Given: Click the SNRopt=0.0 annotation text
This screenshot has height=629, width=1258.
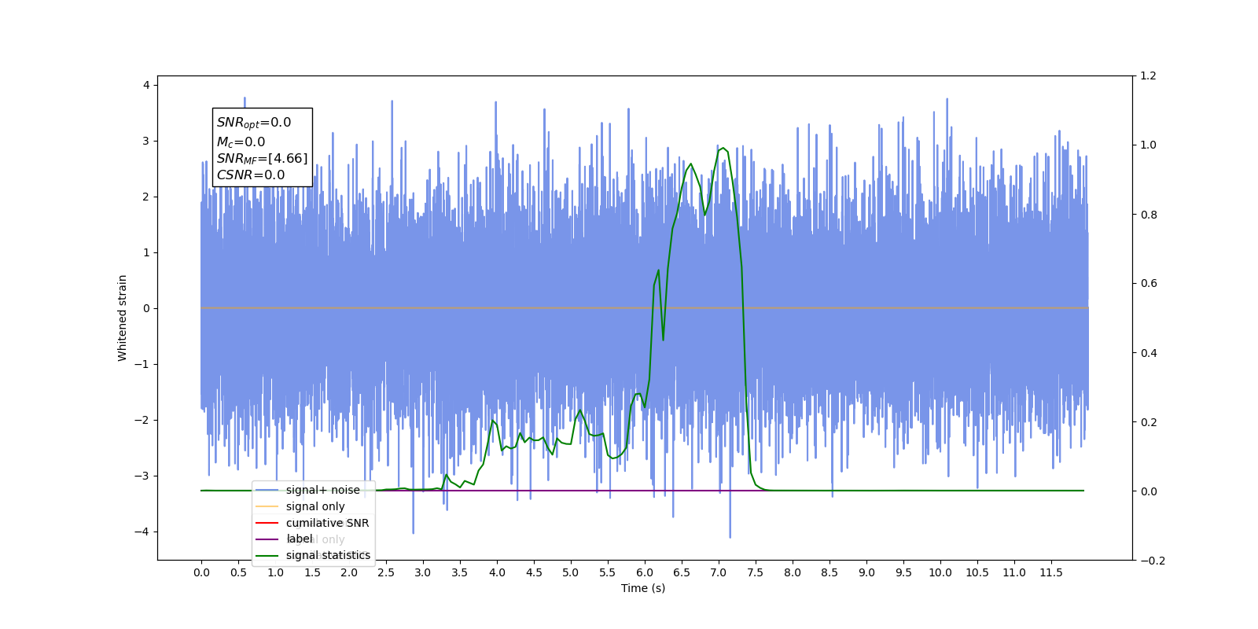Looking at the screenshot, I should pyautogui.click(x=254, y=123).
